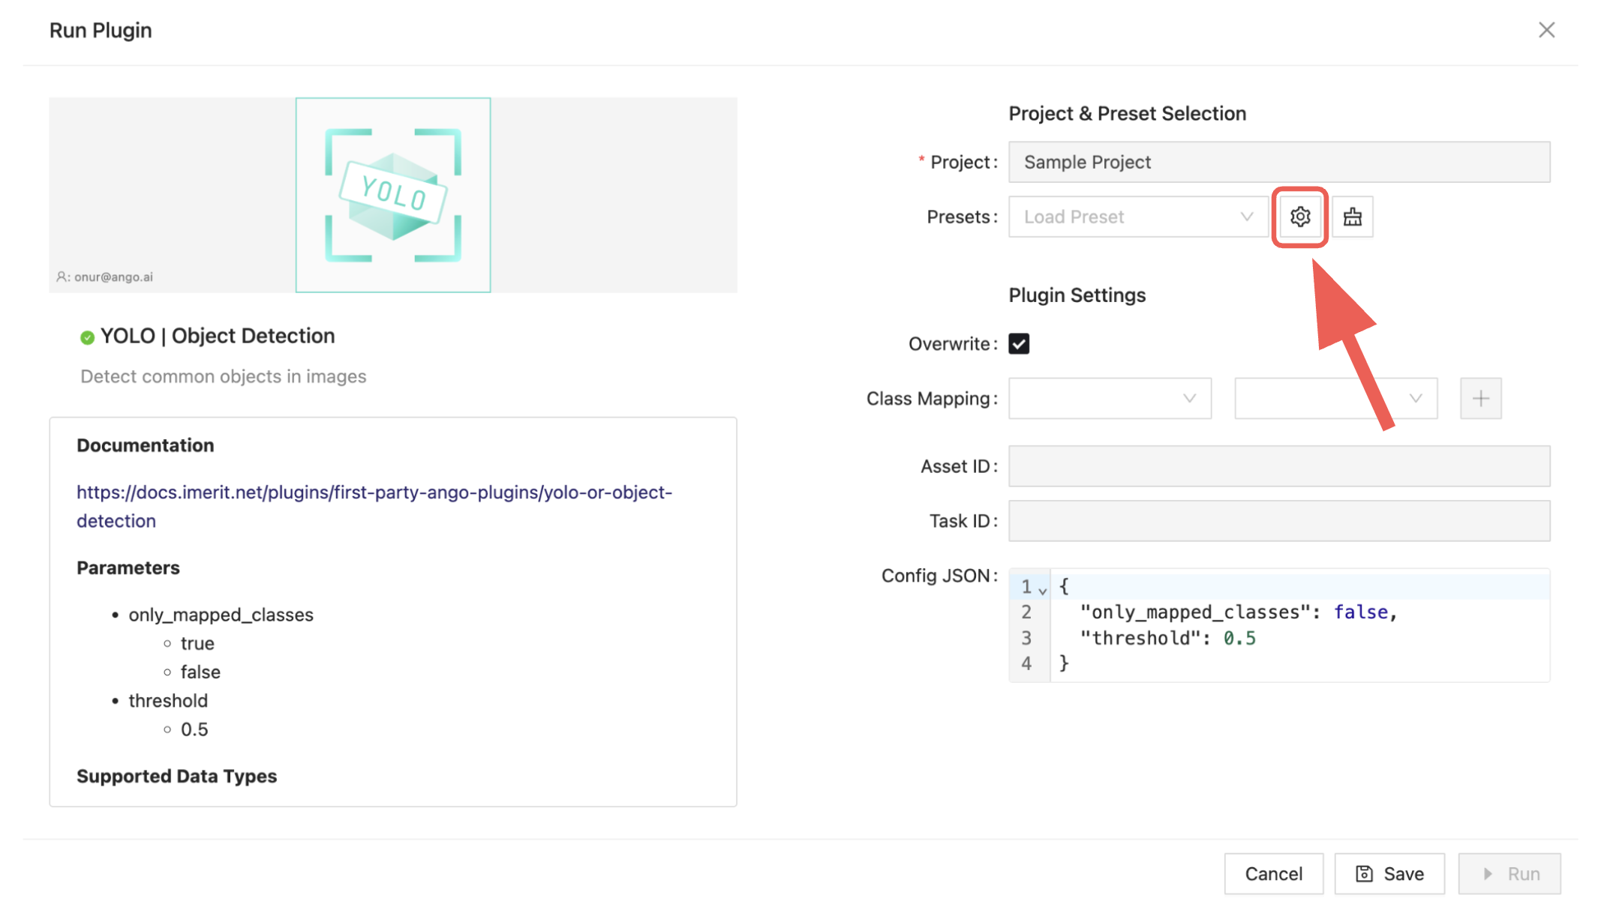Viewport: 1604px width, 904px height.
Task: Click the Task ID input field
Action: tap(1278, 521)
